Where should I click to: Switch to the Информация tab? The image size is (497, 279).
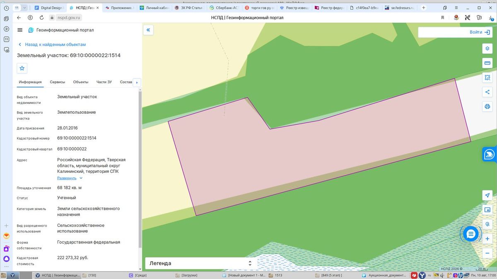pyautogui.click(x=30, y=82)
